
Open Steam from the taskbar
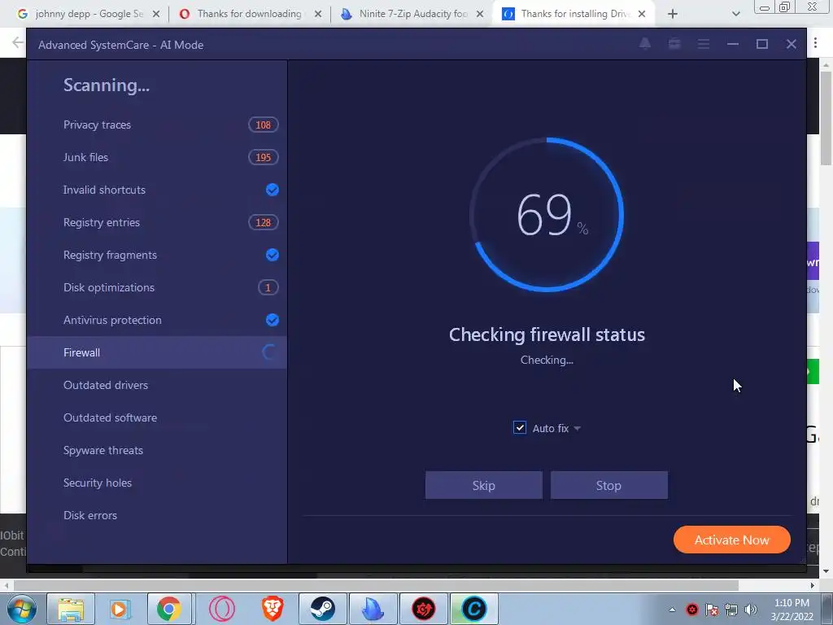coord(322,609)
